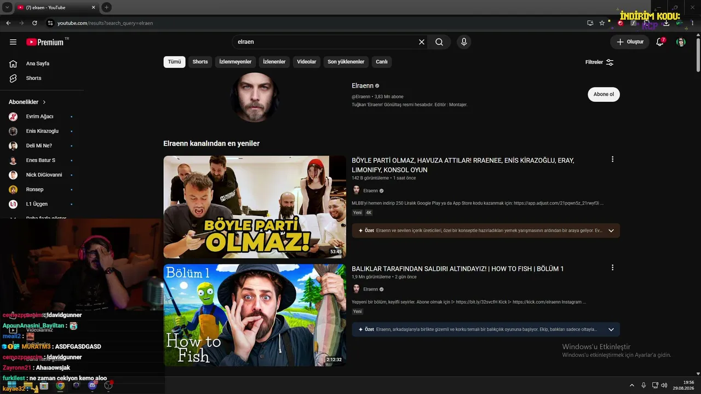Click the Elraenn avatar under HOW TO FISH
This screenshot has width=701, height=394.
tap(357, 289)
